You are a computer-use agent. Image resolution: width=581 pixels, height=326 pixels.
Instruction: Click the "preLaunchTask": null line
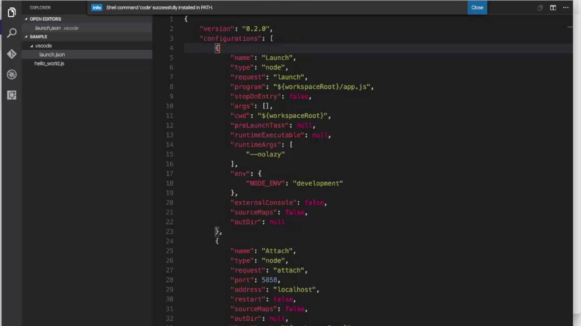pyautogui.click(x=273, y=125)
